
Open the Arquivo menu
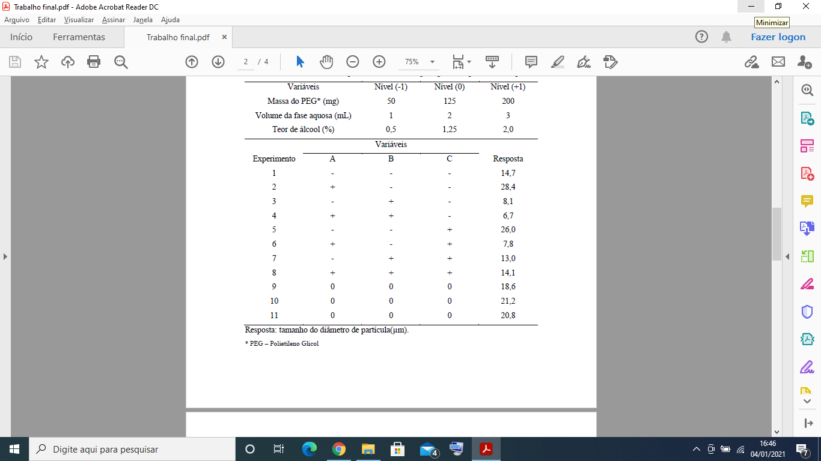coord(17,20)
